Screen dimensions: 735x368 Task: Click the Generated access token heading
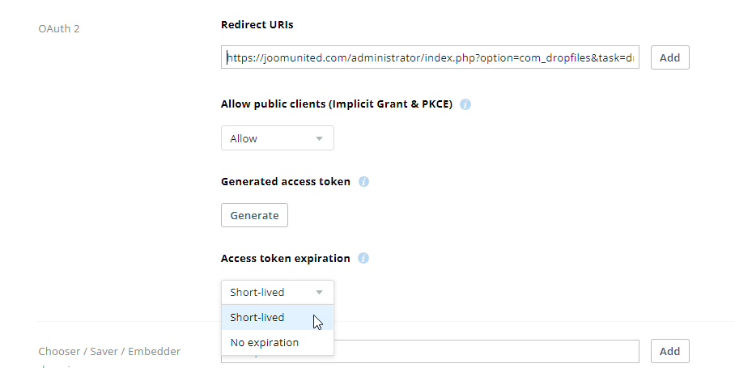coord(285,182)
